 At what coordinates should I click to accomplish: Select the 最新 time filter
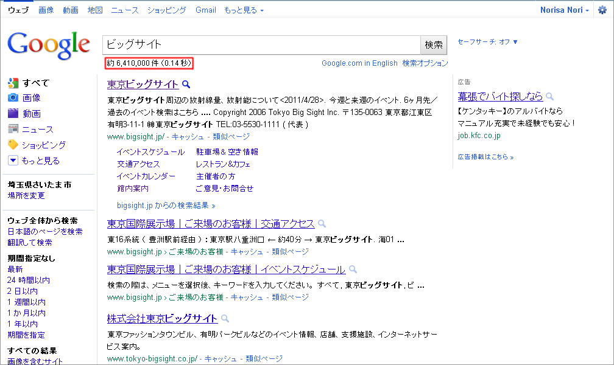point(15,269)
